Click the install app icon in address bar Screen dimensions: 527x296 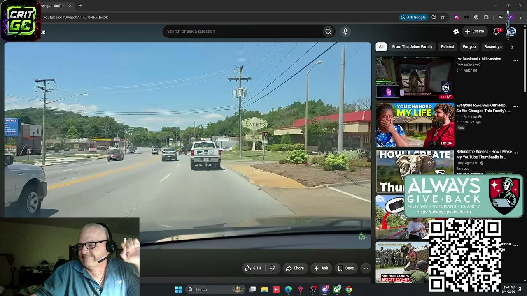(434, 17)
